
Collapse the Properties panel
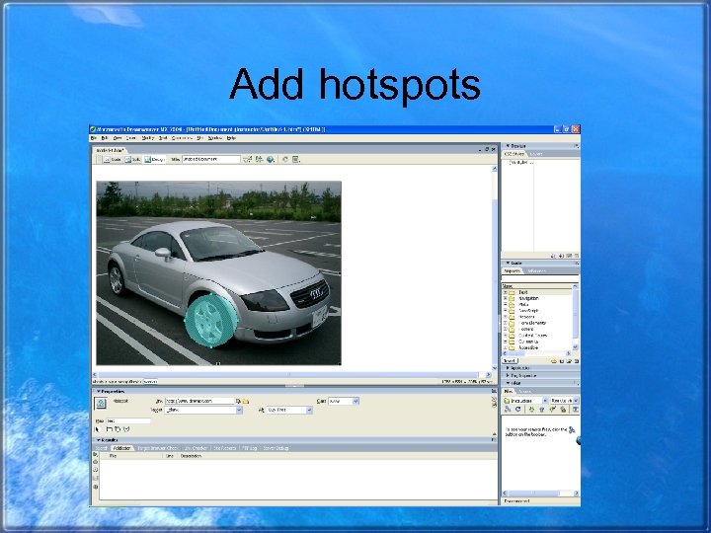click(98, 391)
